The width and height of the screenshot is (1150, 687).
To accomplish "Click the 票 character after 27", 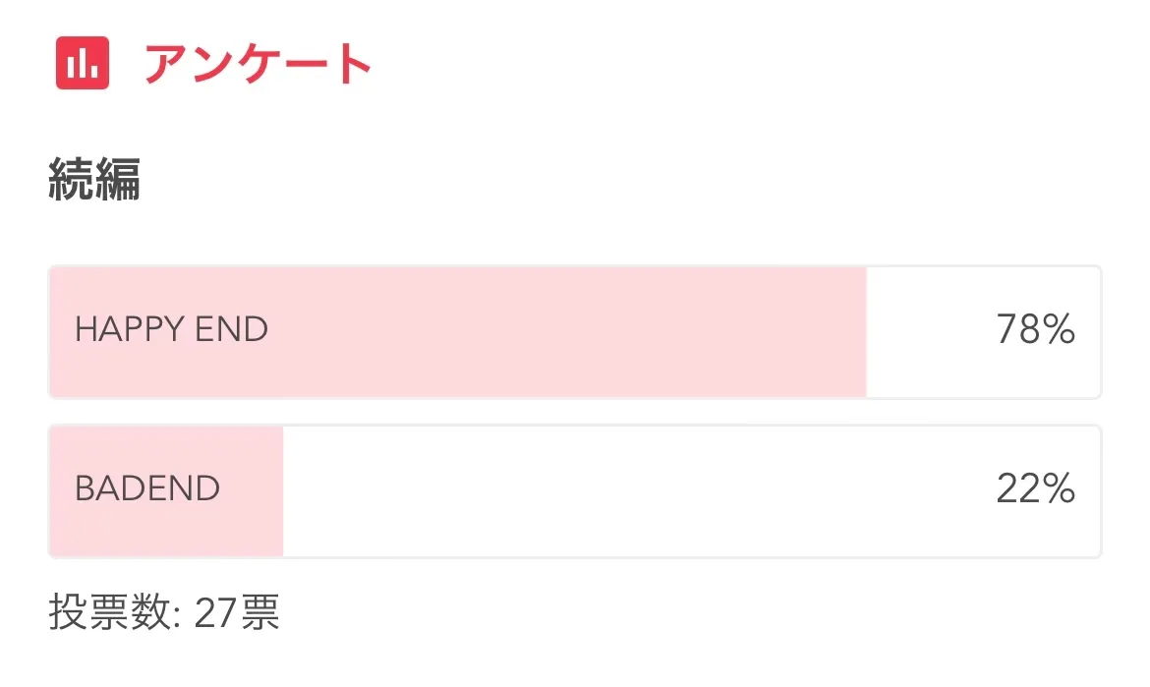I will point(262,613).
